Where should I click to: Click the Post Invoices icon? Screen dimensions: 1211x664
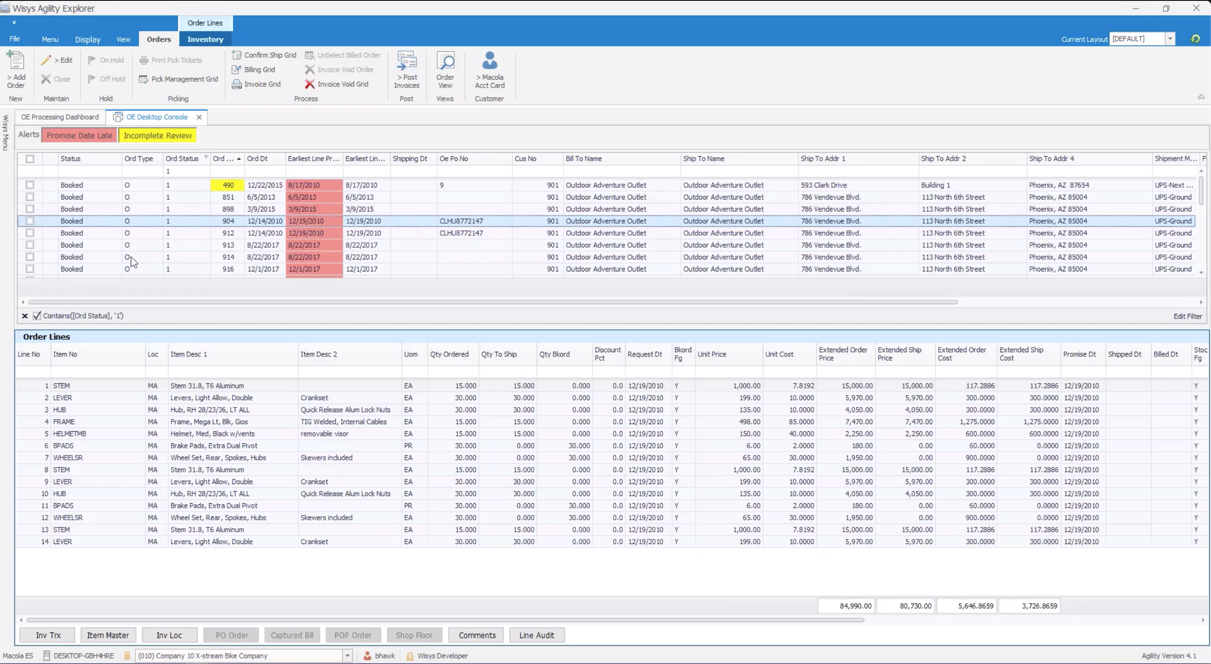point(406,70)
